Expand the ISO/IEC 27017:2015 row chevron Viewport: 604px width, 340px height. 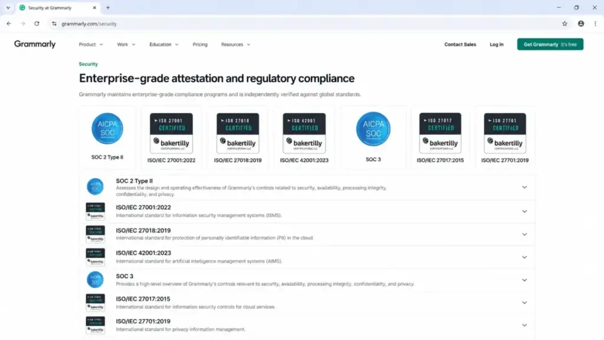[x=524, y=303]
